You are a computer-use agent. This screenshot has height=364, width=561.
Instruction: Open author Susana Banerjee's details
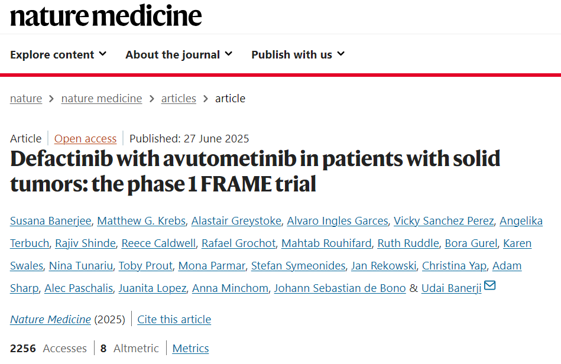[51, 220]
